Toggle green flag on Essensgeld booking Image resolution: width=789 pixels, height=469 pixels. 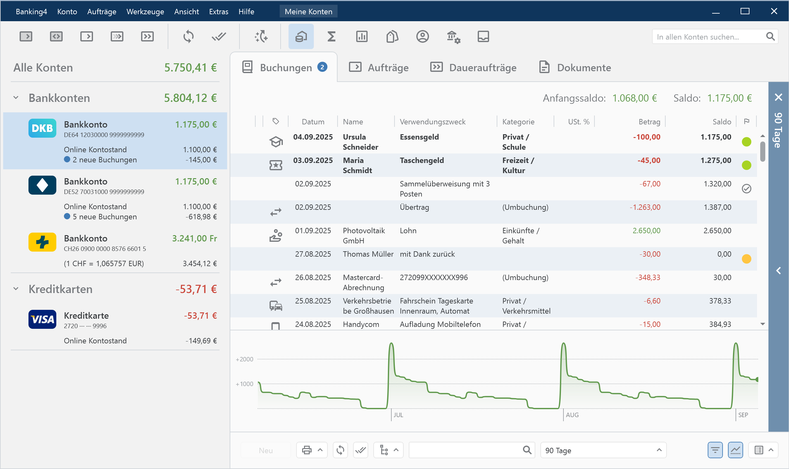(x=746, y=142)
